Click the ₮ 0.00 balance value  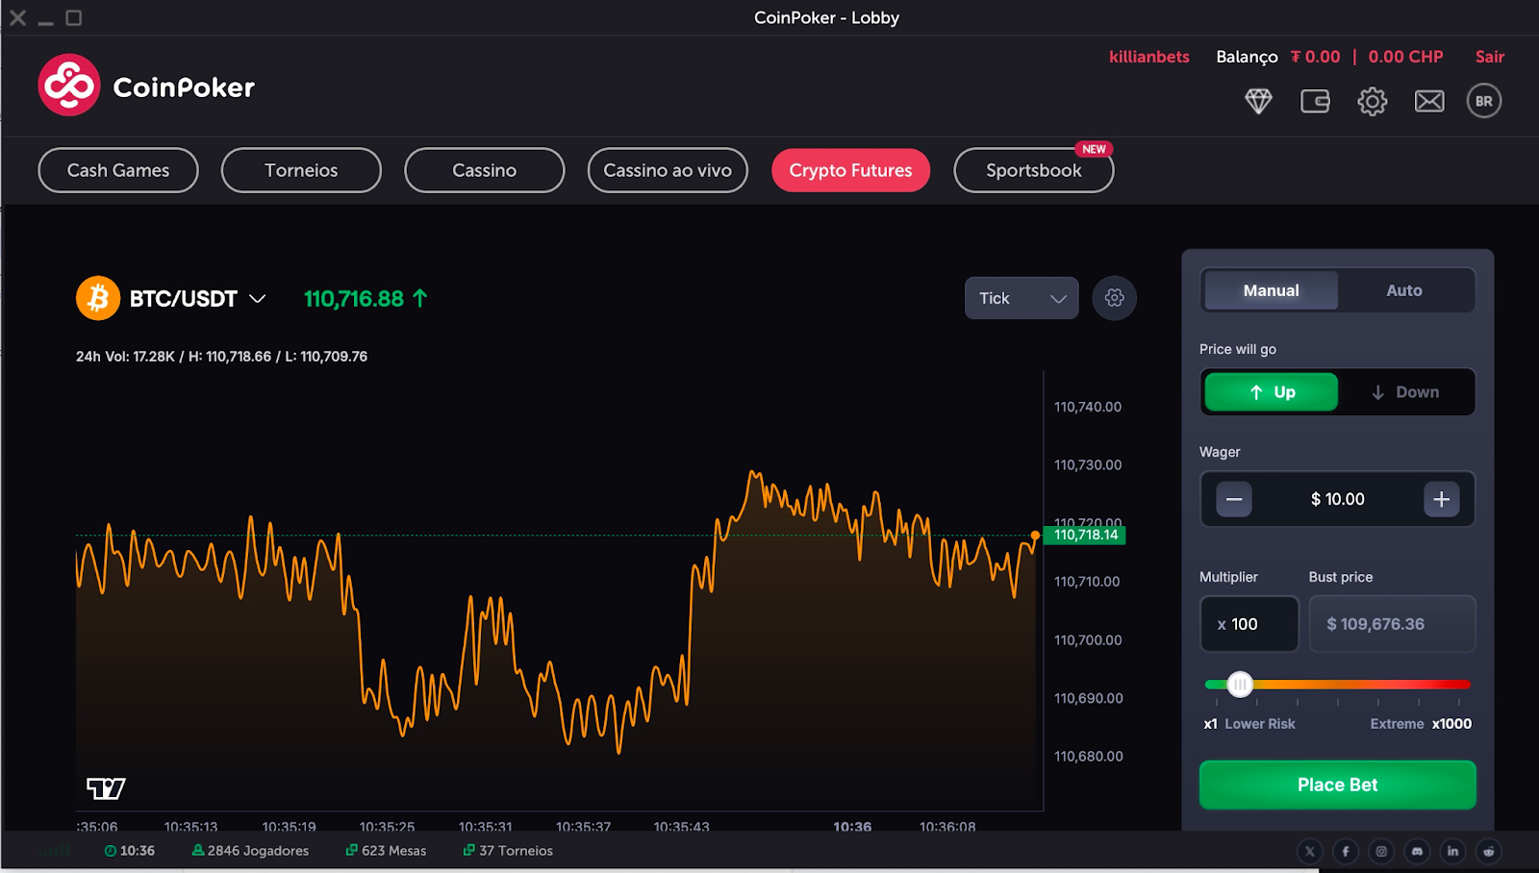tap(1315, 57)
